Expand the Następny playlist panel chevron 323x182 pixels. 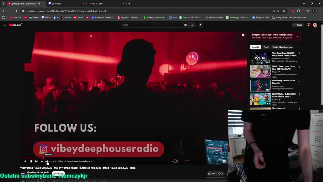pyautogui.click(x=297, y=36)
